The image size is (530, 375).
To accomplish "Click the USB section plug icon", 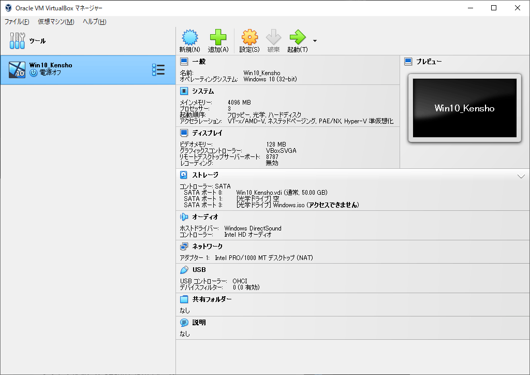I will 184,269.
